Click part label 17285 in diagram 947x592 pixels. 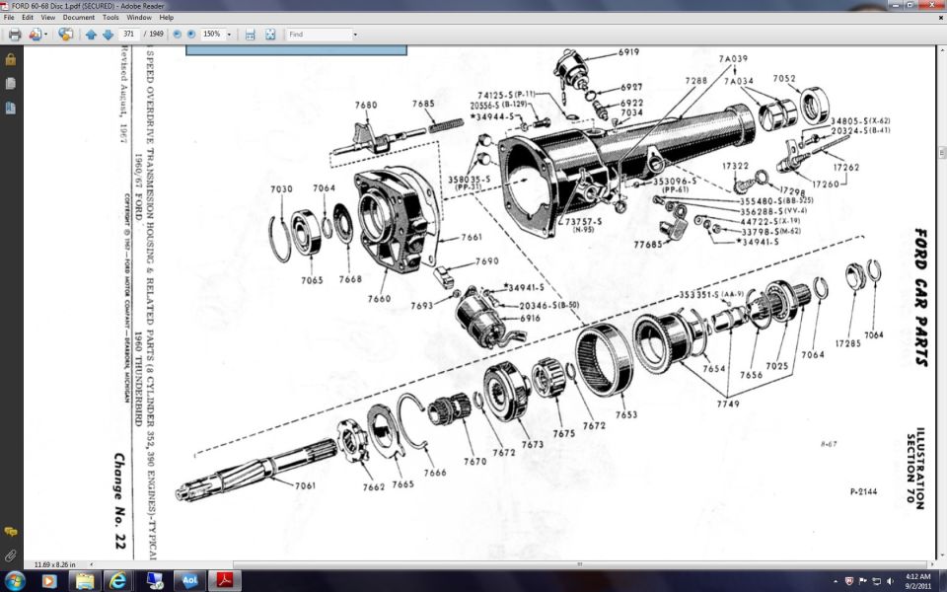[x=848, y=343]
